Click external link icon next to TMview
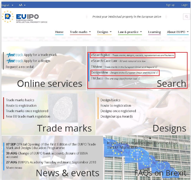Viewport: 191px width, 180px height. point(156,67)
